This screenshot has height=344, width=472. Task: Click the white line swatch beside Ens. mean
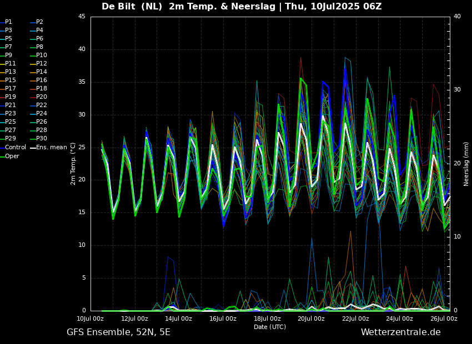tap(33, 148)
